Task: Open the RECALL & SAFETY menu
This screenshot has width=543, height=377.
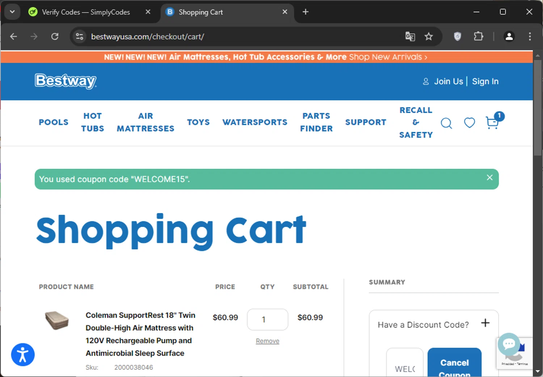Action: tap(416, 122)
